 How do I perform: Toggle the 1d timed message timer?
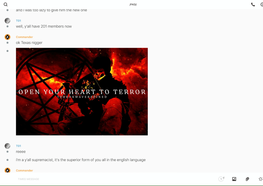click(221, 179)
